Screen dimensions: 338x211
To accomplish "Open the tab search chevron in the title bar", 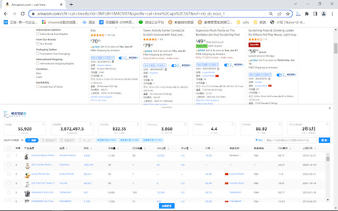I will 295,4.
